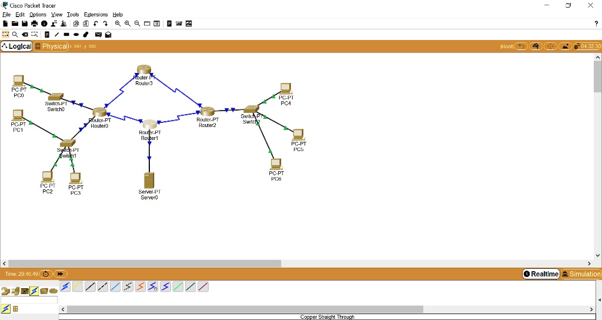This screenshot has height=320, width=602.
Task: Activate the Select tool in the toolbar
Action: click(x=5, y=35)
